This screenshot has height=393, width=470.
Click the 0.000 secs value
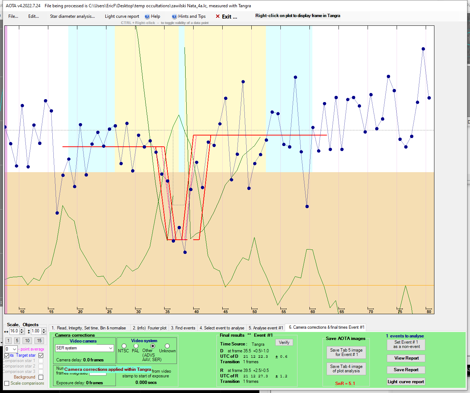point(146,382)
